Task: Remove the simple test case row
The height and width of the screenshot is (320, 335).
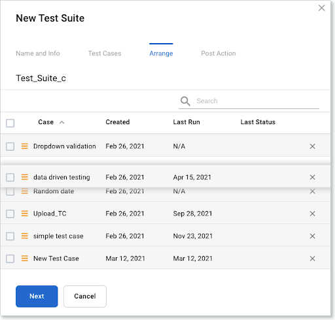Action: pyautogui.click(x=312, y=236)
